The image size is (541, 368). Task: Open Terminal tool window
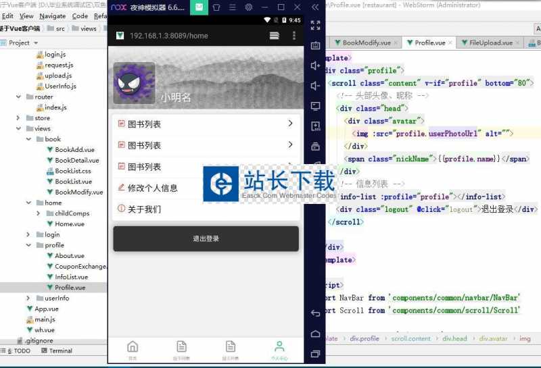click(x=57, y=350)
